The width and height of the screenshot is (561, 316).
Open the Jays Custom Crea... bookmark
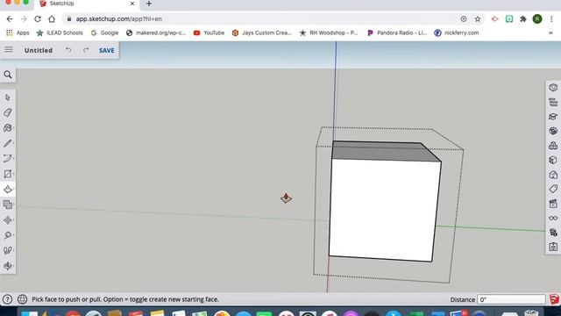pyautogui.click(x=261, y=33)
